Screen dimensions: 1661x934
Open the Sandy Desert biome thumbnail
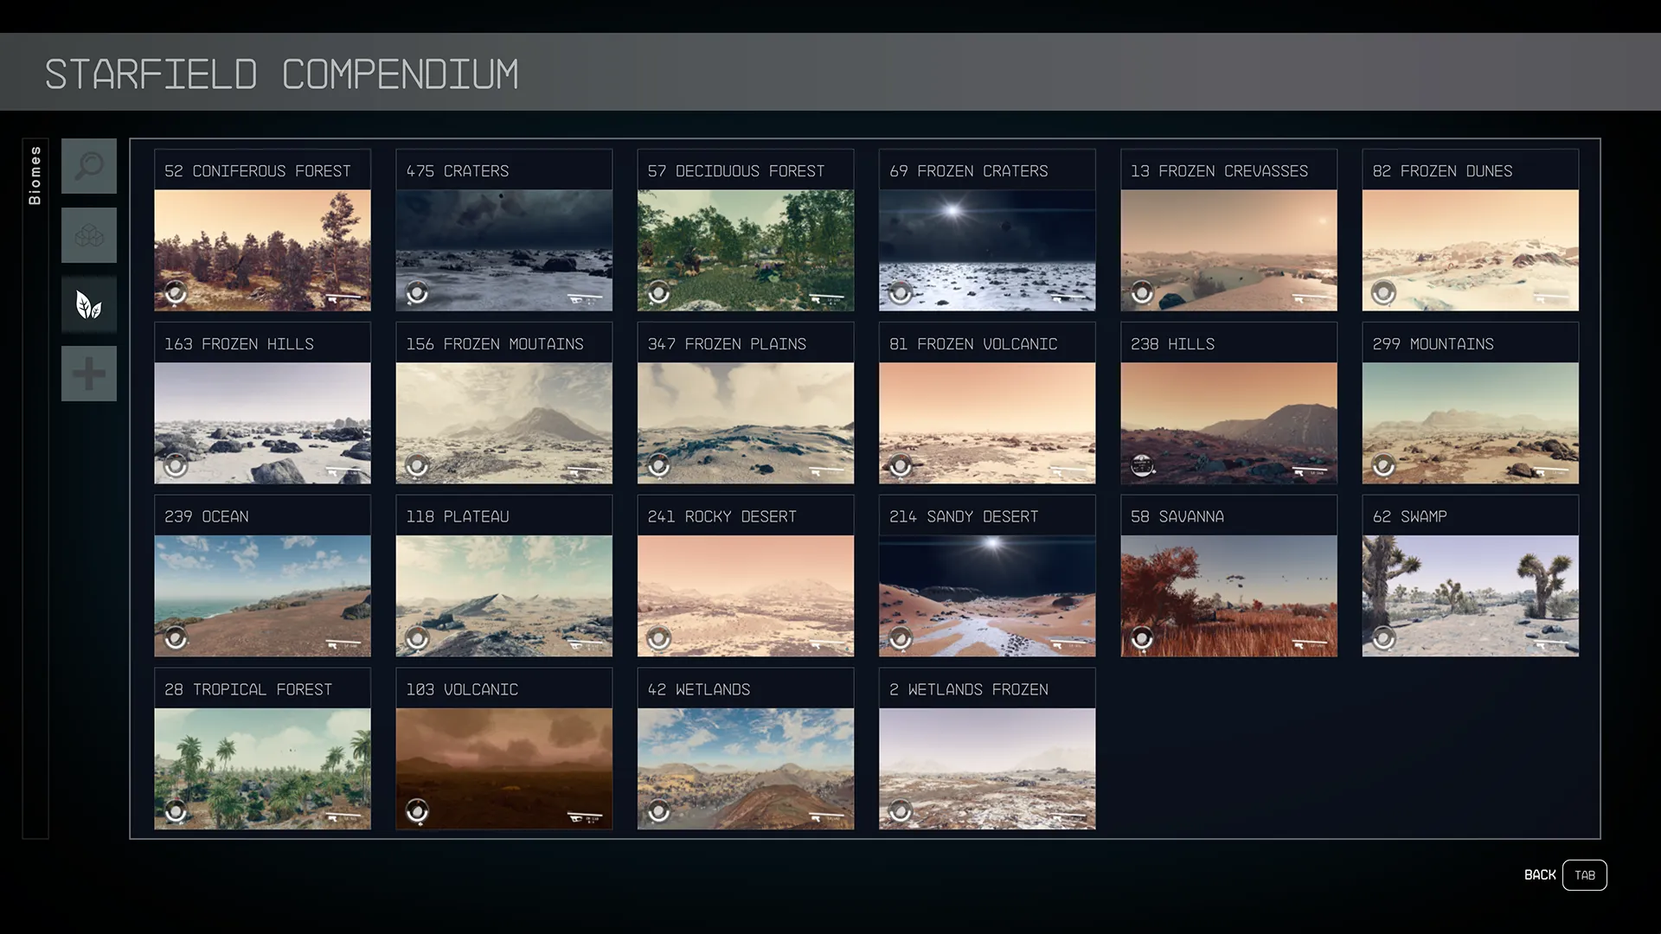[x=987, y=596]
